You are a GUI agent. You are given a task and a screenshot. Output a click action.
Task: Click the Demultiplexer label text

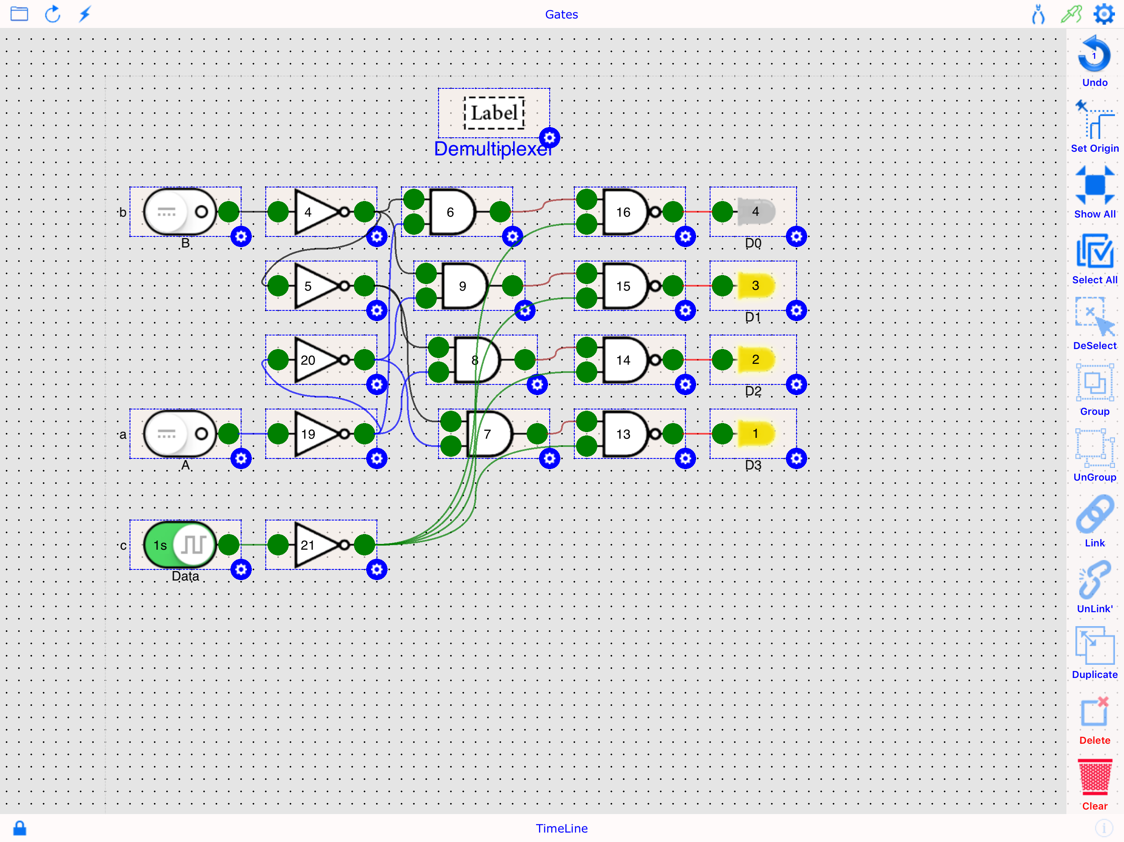[x=494, y=149]
